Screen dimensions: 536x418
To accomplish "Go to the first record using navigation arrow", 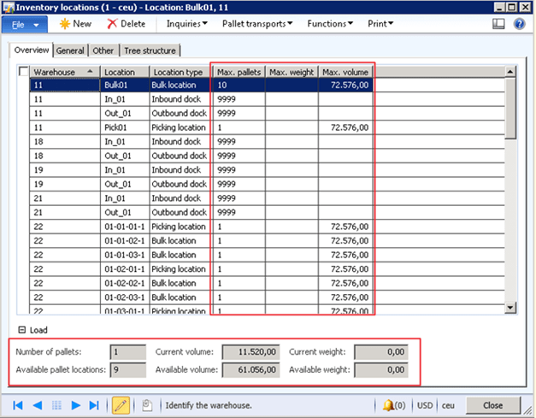I will pos(17,404).
